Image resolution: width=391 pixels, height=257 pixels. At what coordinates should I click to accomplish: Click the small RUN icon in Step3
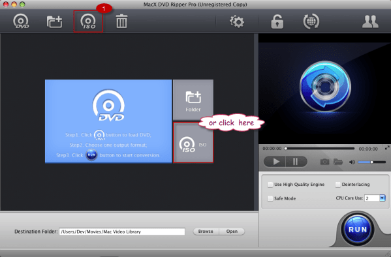(x=91, y=155)
